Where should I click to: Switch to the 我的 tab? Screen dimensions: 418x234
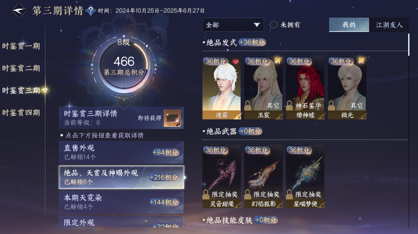coord(349,25)
